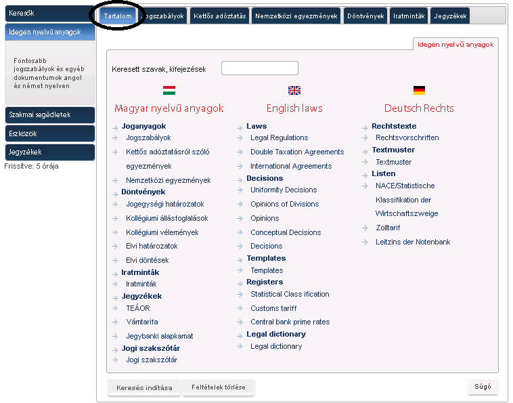Click the bold Listen heading
Image resolution: width=513 pixels, height=403 pixels.
[384, 174]
